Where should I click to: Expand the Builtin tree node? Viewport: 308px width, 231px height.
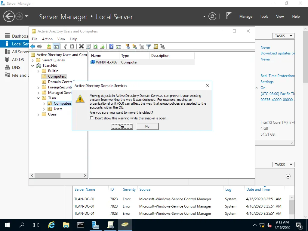[x=38, y=71]
